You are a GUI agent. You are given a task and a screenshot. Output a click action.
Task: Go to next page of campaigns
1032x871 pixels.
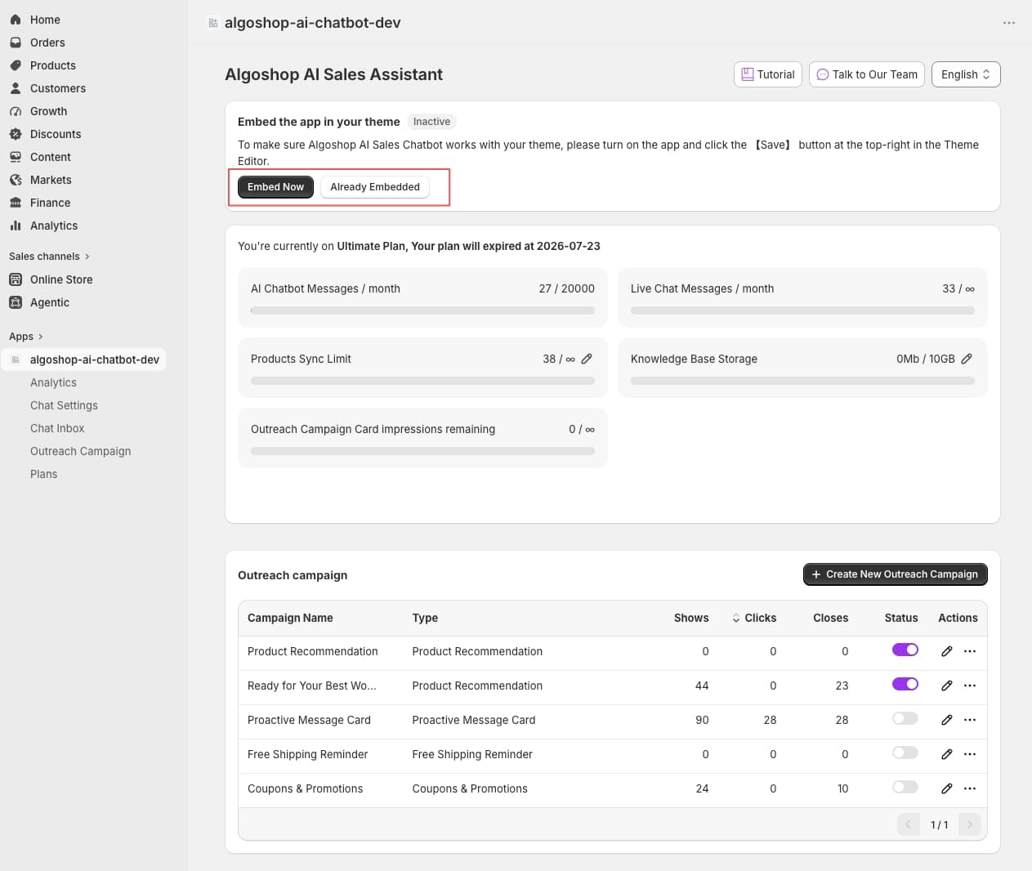(970, 824)
